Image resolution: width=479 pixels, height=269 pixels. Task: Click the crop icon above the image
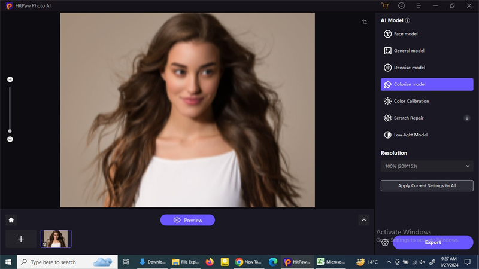pos(365,22)
